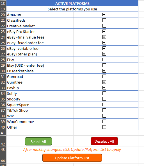
Task: Tick the Creative Market checkbox
Action: coord(104,26)
